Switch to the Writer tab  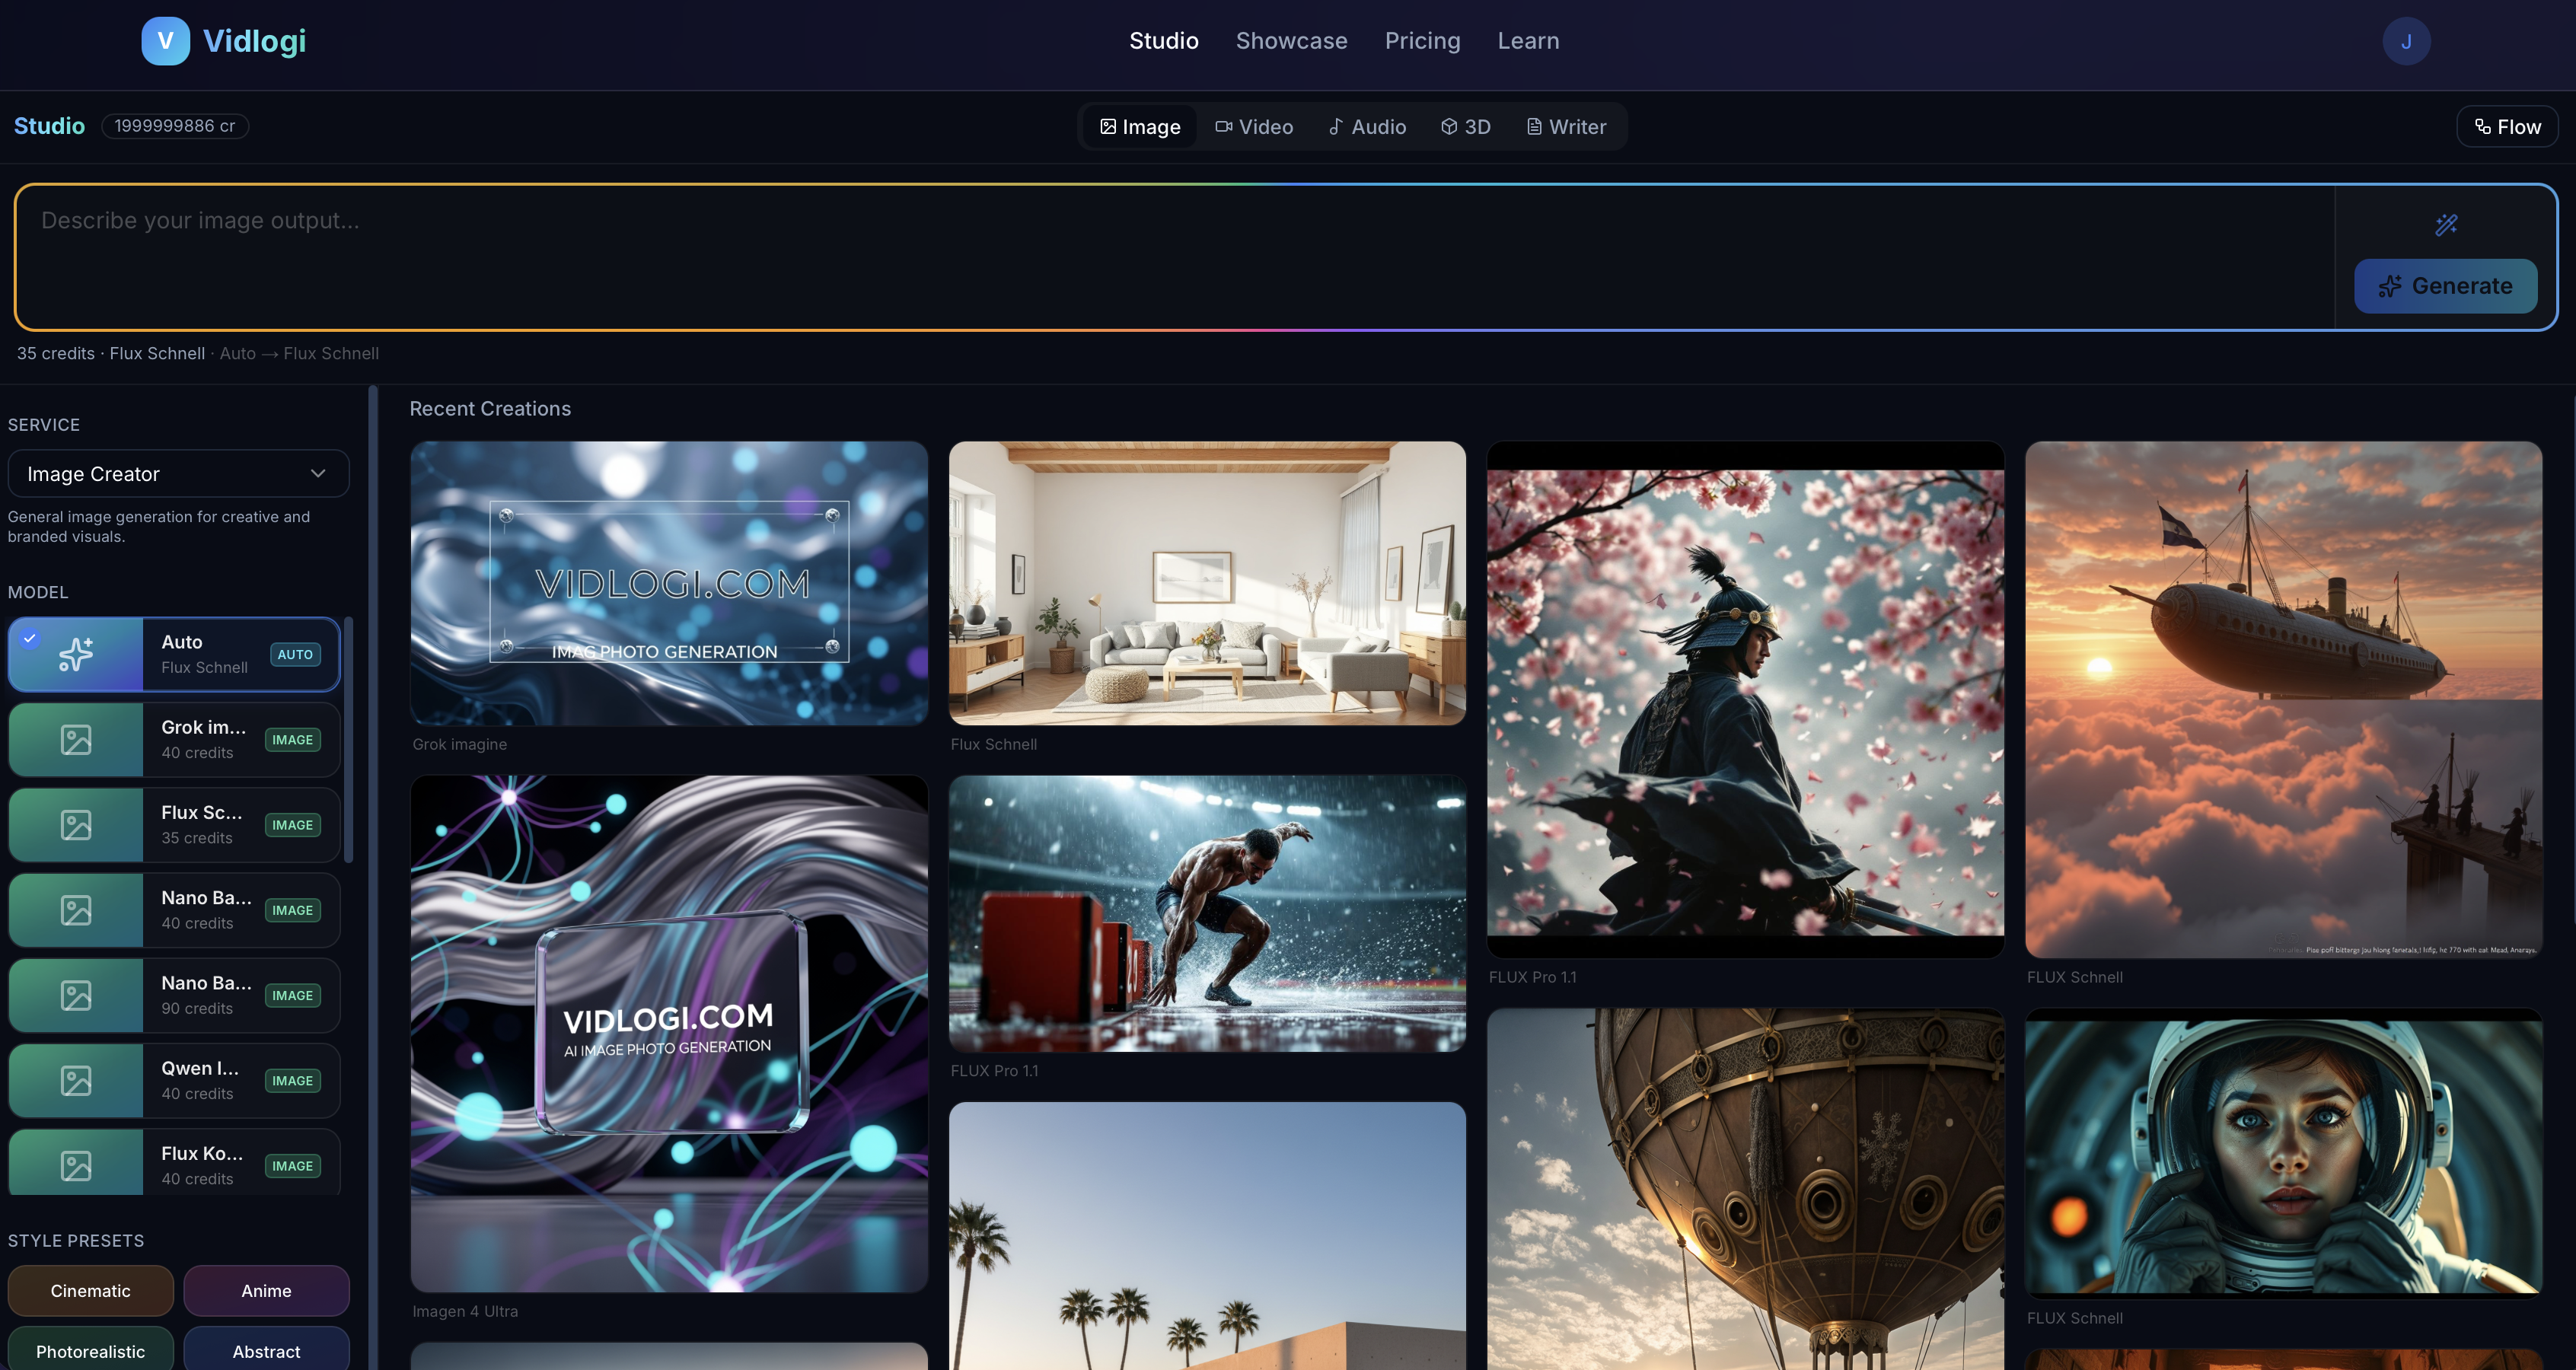(x=1567, y=127)
